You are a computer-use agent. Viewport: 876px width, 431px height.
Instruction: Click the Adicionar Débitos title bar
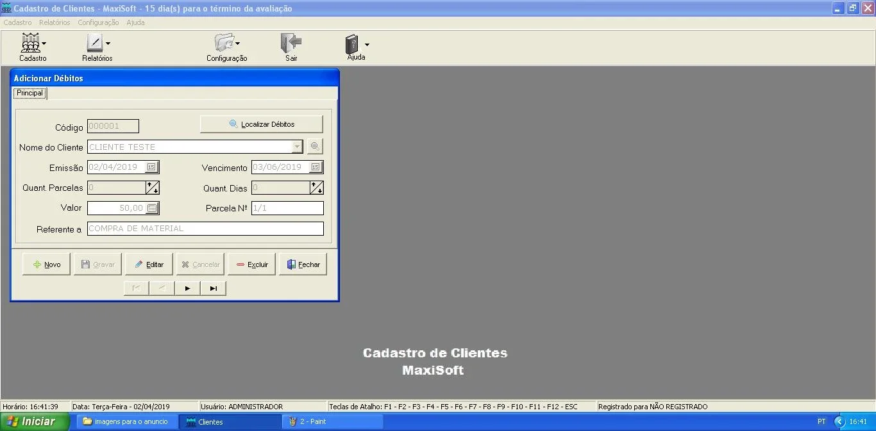174,78
